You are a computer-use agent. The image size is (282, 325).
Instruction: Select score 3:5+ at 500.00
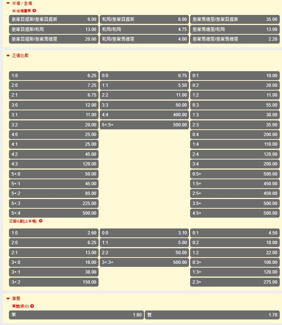tap(235, 203)
